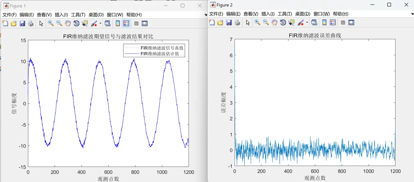The height and width of the screenshot is (182, 414).
Task: Open 文件(F) menu in Figure 2
Action: click(x=216, y=14)
